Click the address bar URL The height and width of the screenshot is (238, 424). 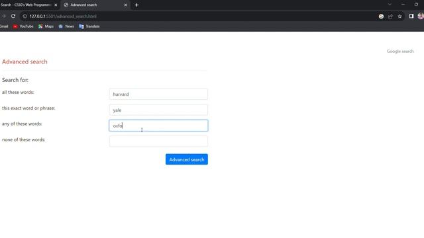[63, 16]
